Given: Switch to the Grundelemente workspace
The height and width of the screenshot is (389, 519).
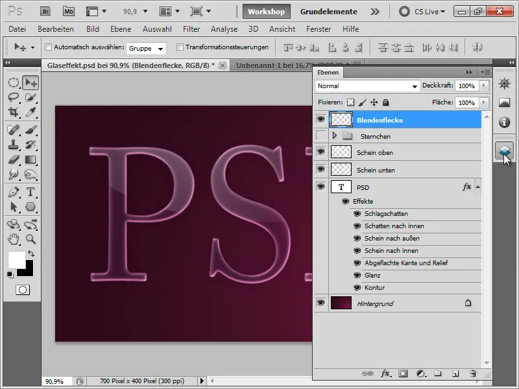Looking at the screenshot, I should click(x=331, y=11).
